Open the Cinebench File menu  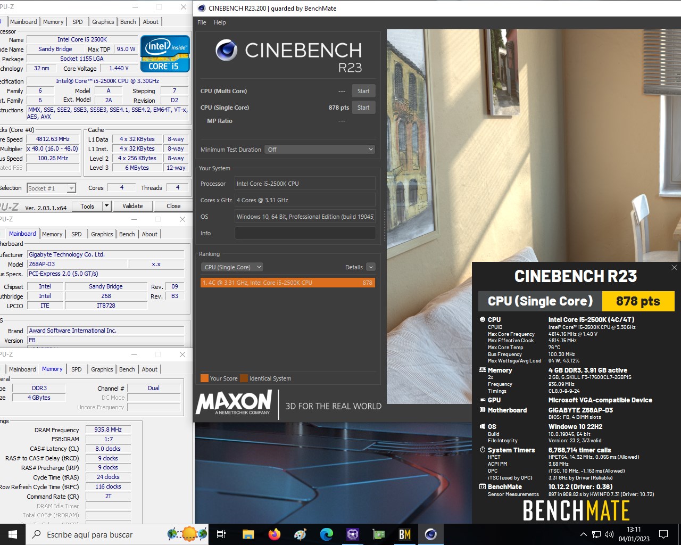click(202, 22)
